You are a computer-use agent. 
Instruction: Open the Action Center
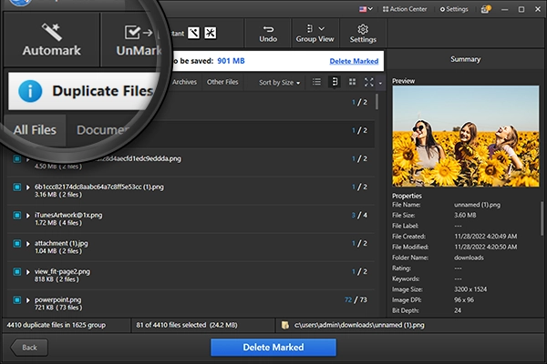pyautogui.click(x=405, y=9)
